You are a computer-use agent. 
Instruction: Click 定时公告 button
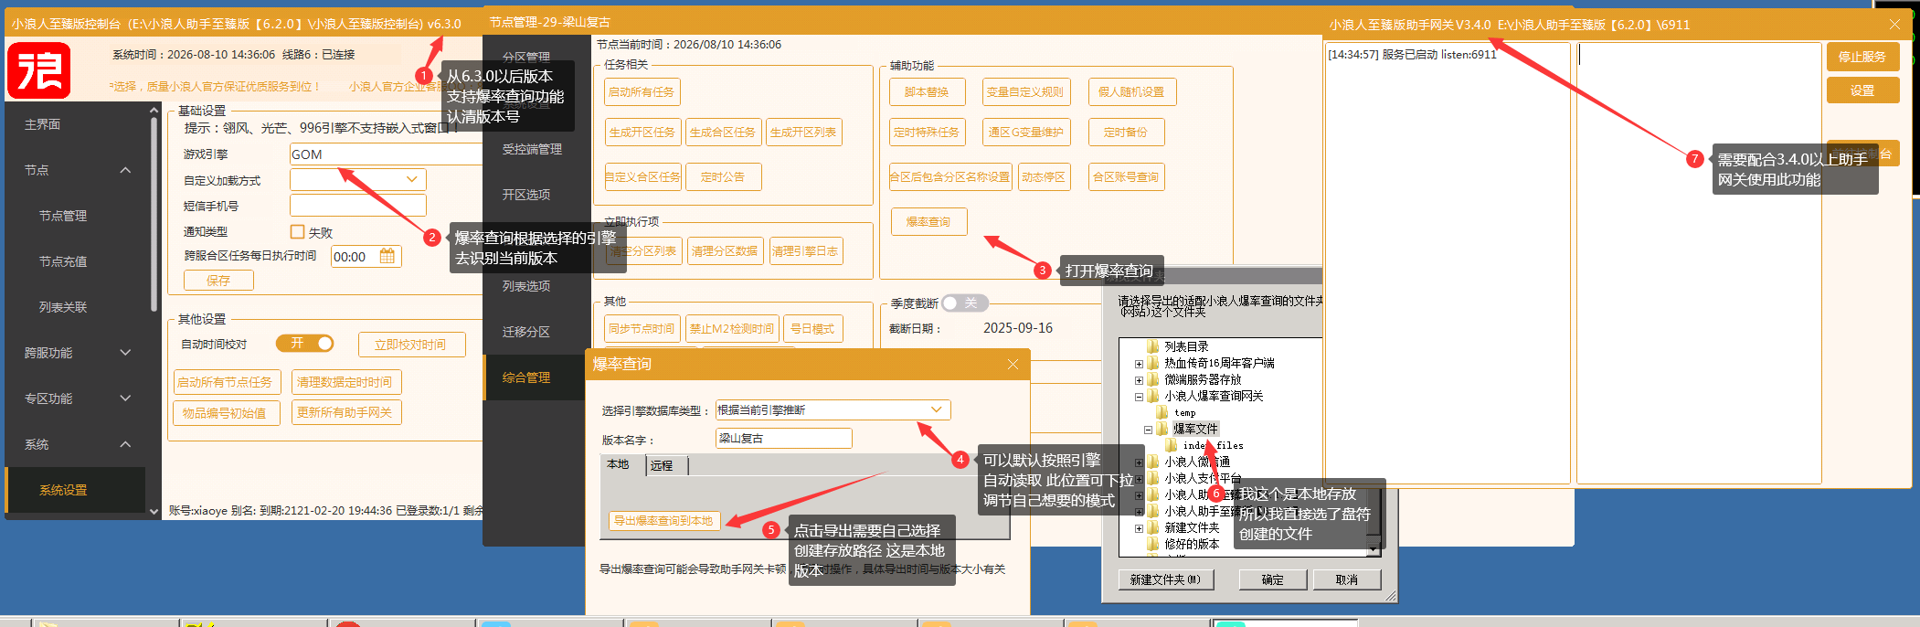click(x=723, y=177)
